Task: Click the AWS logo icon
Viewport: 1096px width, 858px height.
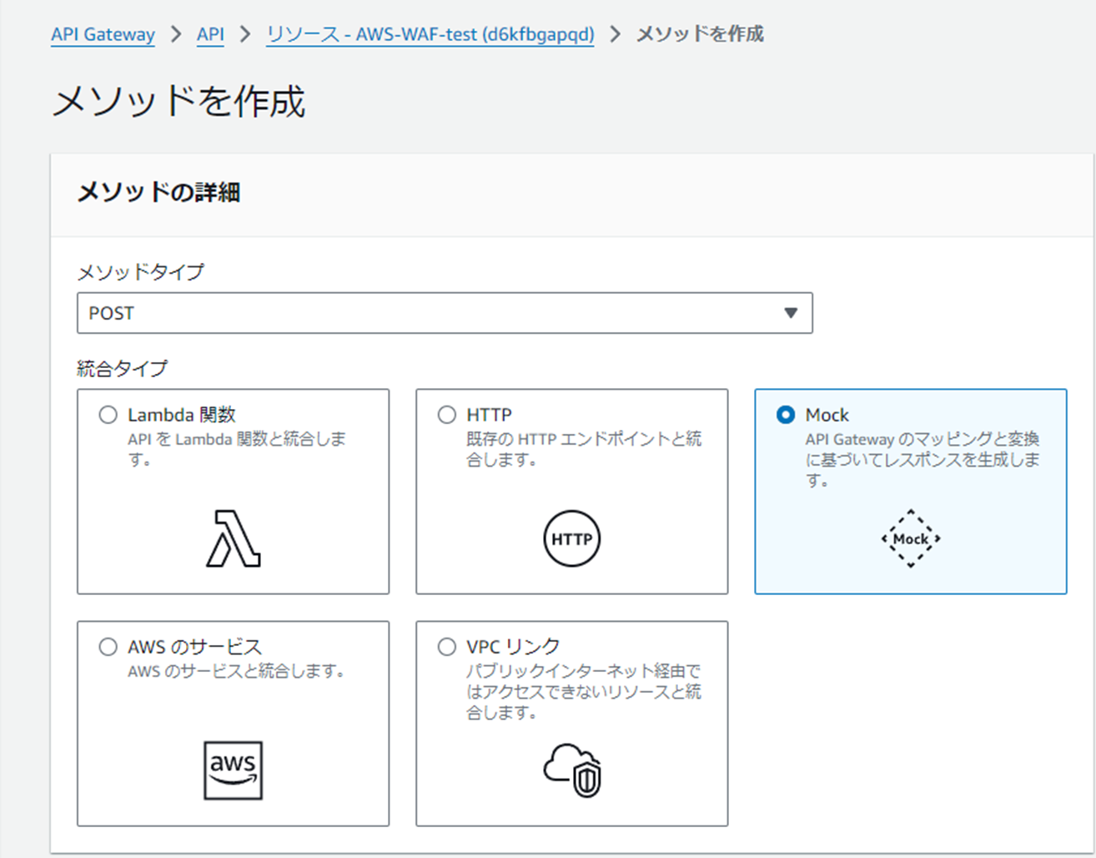Action: coord(234,770)
